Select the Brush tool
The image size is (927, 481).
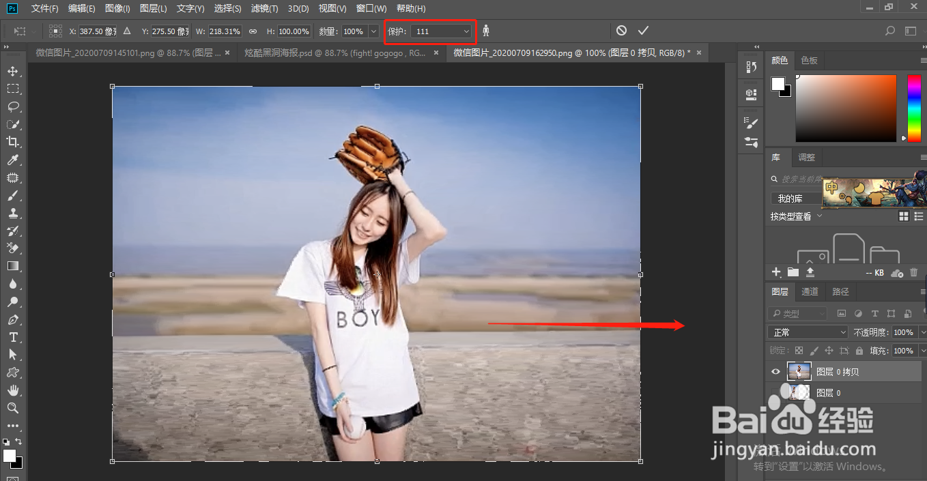[12, 195]
